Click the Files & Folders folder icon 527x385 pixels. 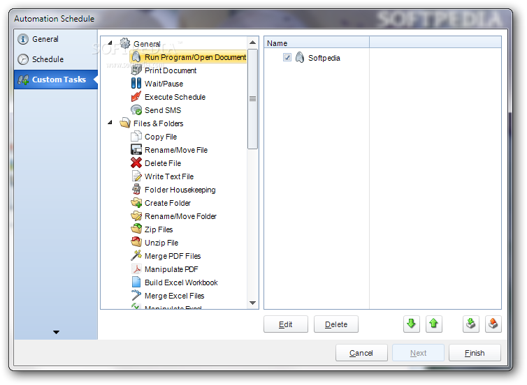(125, 123)
